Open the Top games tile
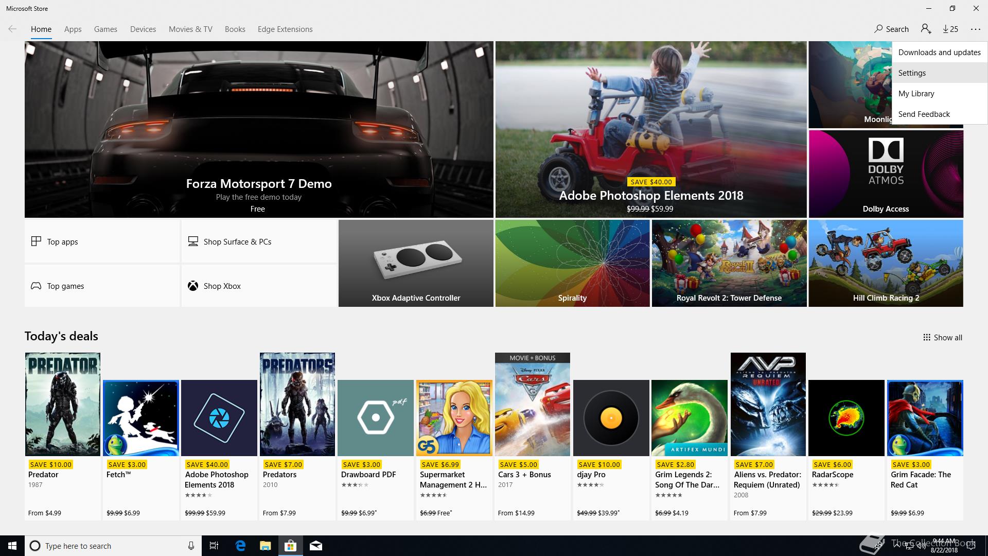Viewport: 988px width, 556px height. tap(102, 286)
